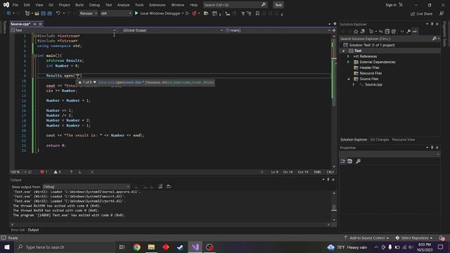The width and height of the screenshot is (450, 253).
Task: Open the Debug menu
Action: click(x=94, y=5)
